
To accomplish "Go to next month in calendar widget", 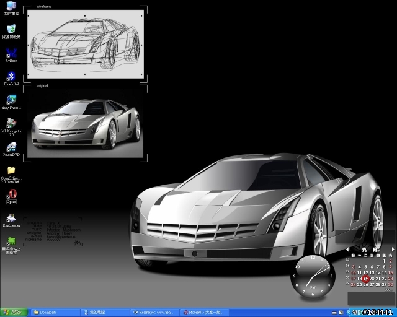I will point(393,250).
